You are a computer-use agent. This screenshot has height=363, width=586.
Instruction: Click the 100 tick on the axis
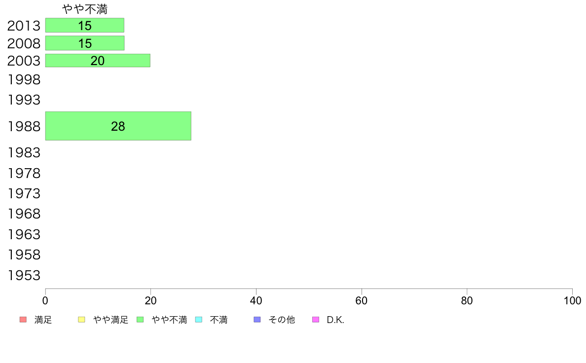pyautogui.click(x=572, y=300)
